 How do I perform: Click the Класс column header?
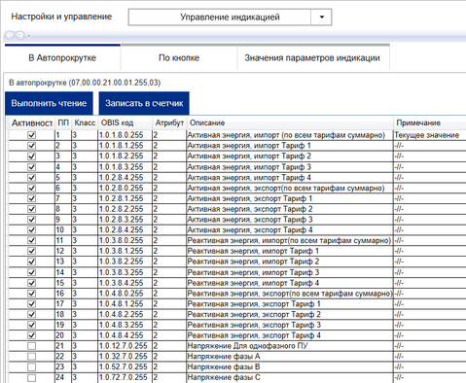point(85,122)
